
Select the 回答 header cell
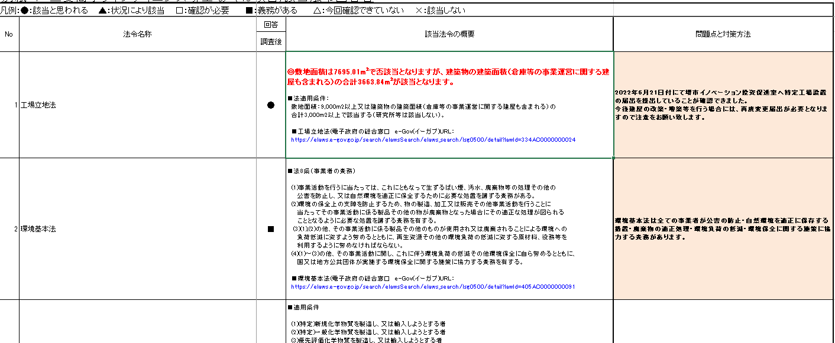point(271,24)
